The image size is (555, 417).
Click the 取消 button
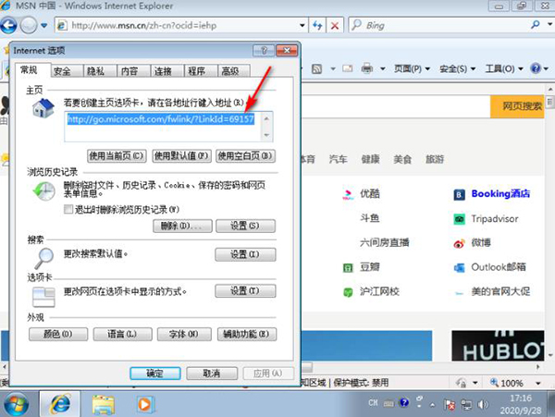tap(212, 374)
